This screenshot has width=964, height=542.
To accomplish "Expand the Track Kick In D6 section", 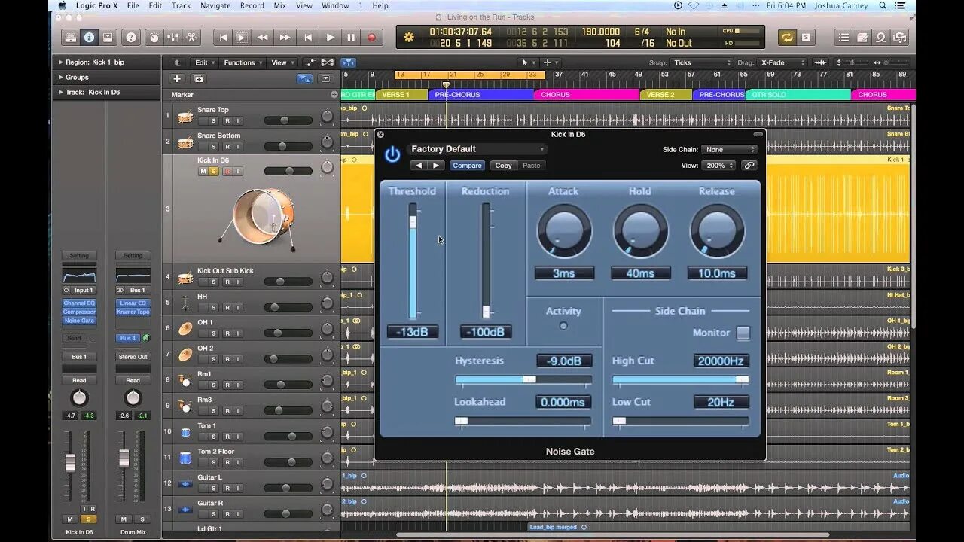I will pyautogui.click(x=60, y=93).
